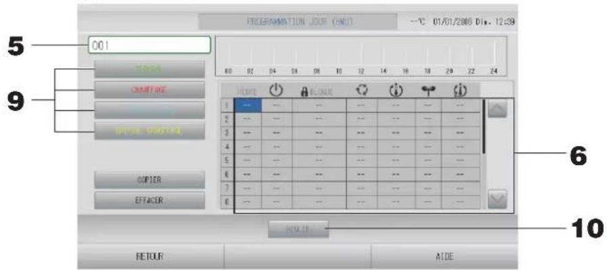Select the time cell in row 3
The image size is (607, 270).
point(248,133)
